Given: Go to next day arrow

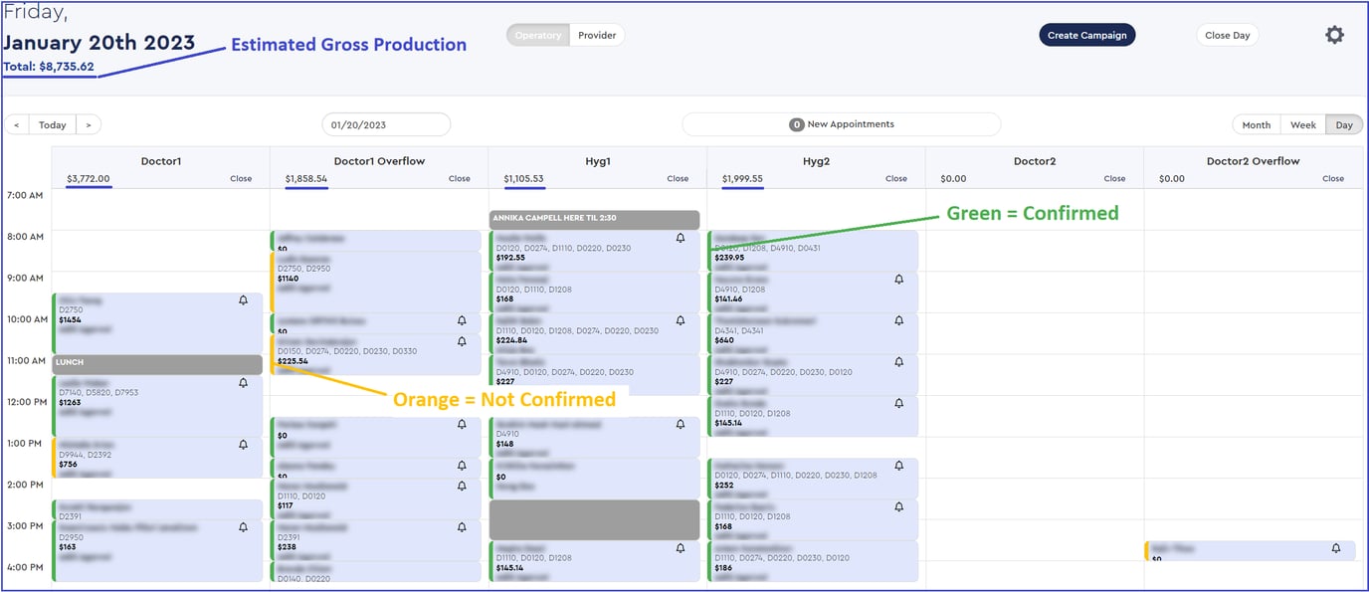Looking at the screenshot, I should [89, 125].
